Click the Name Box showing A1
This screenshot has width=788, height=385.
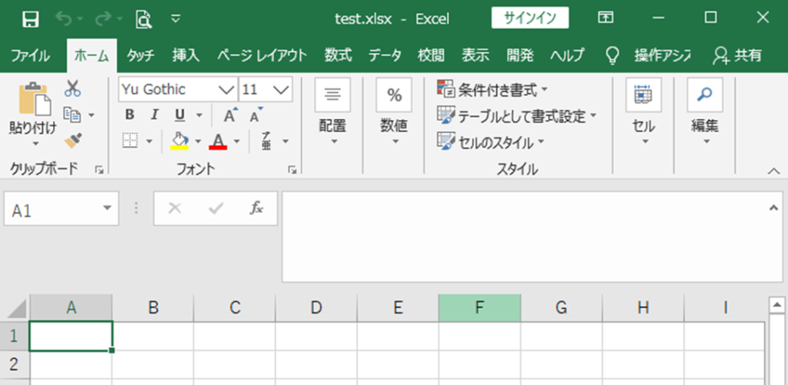click(62, 207)
